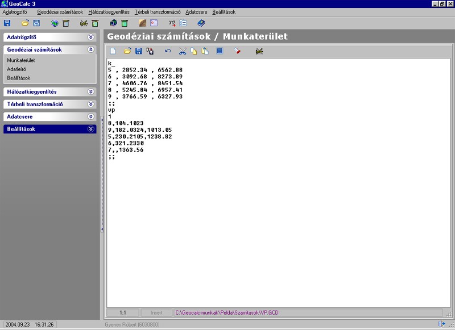455x330 pixels.
Task: Expand the Térbeli transzformáció panel chevron
Action: 91,104
